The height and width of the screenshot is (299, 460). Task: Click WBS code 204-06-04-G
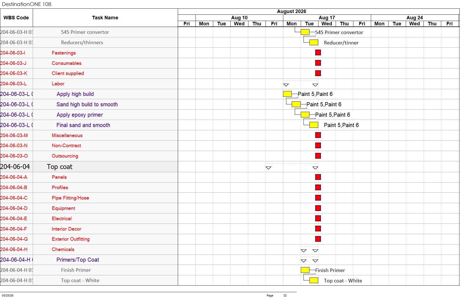point(14,239)
